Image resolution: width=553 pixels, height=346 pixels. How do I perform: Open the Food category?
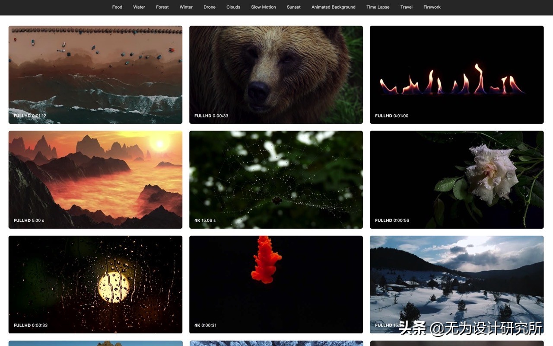pos(117,7)
